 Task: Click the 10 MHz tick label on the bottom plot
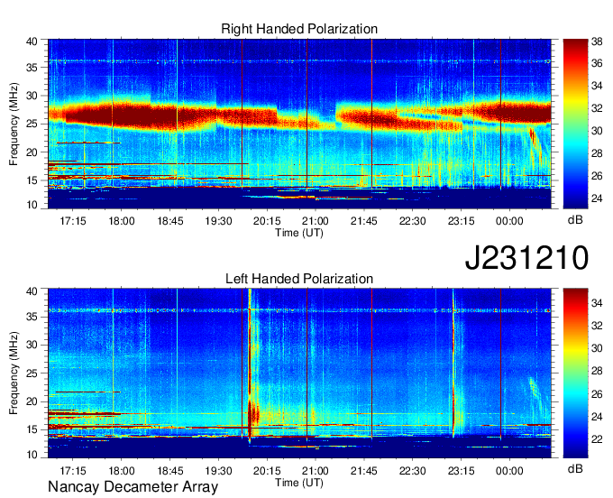point(32,455)
